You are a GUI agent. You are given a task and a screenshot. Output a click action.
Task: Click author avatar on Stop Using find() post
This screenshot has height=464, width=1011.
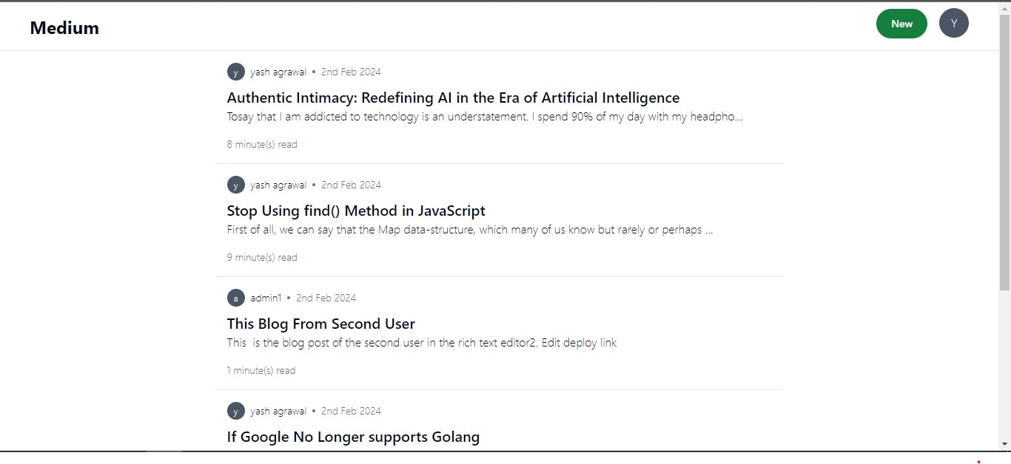pos(235,185)
